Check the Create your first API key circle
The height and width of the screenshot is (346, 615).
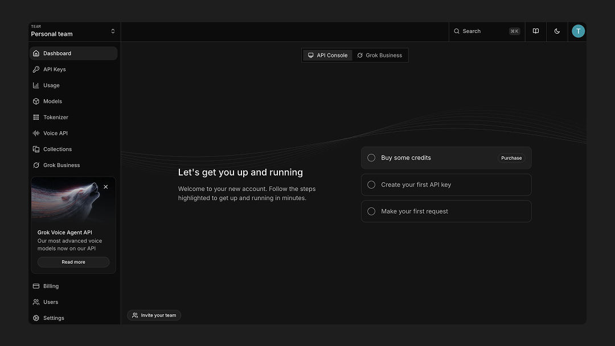(x=371, y=185)
